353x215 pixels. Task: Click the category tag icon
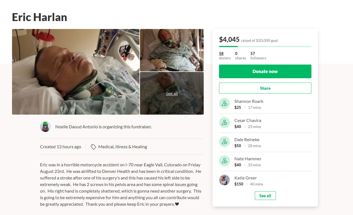point(93,147)
